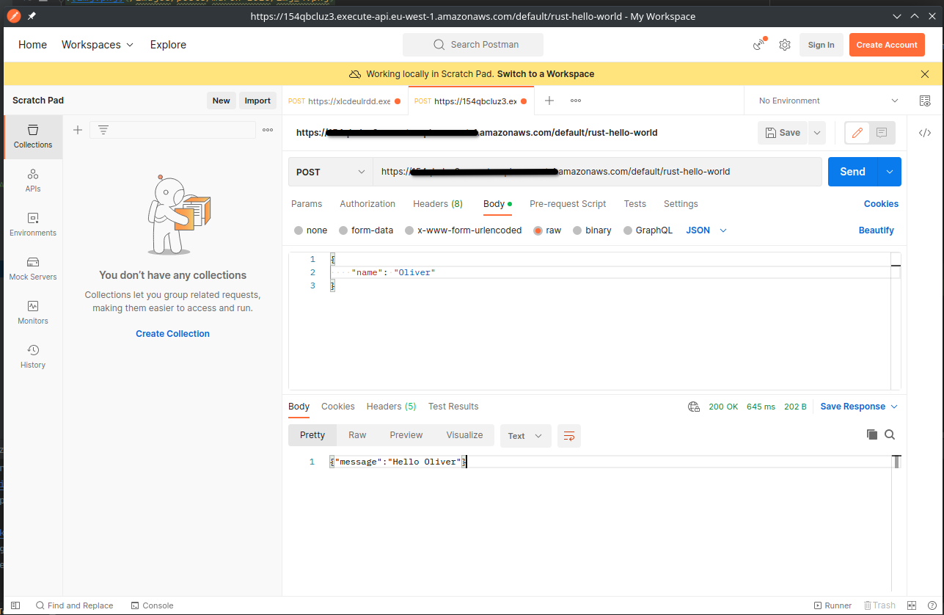Toggle word wrap in response viewer
944x615 pixels.
point(568,435)
